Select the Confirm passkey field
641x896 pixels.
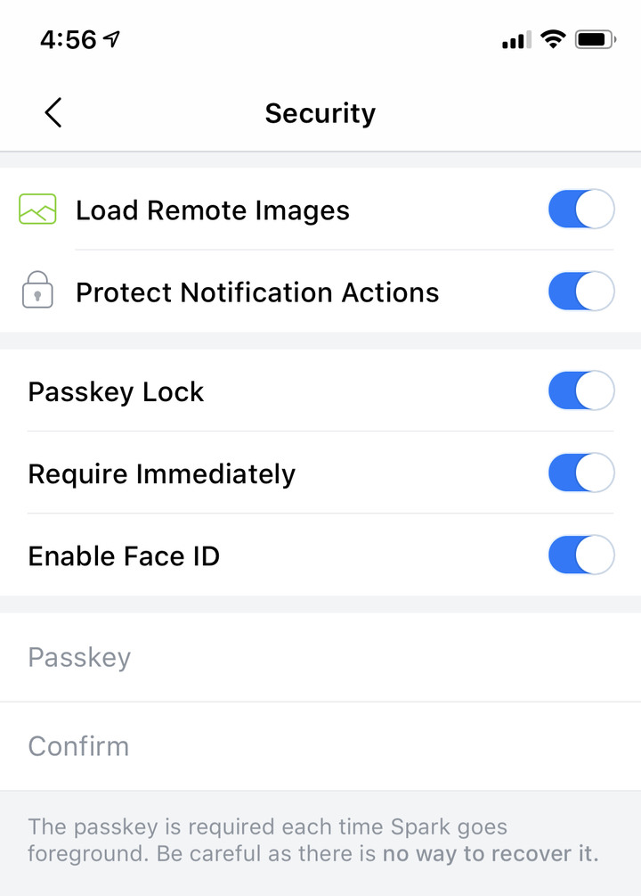pyautogui.click(x=320, y=745)
